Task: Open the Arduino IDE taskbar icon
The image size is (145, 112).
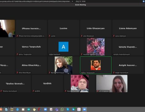Action: pos(29,109)
